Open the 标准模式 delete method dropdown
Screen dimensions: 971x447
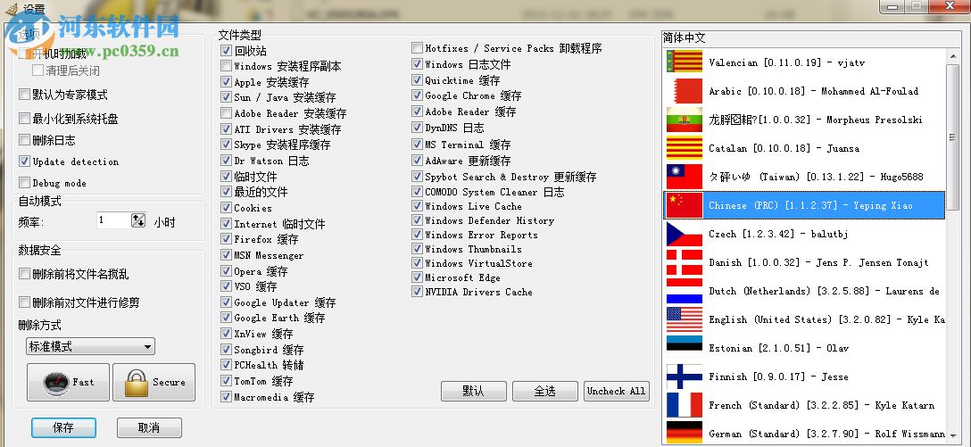90,347
